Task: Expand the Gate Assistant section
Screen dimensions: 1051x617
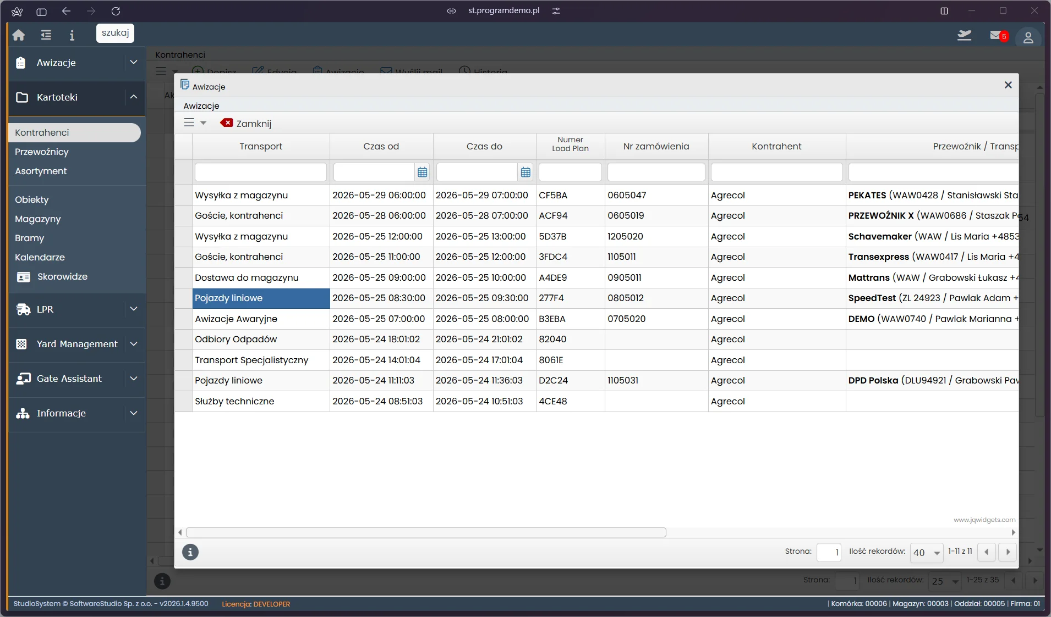Action: pyautogui.click(x=133, y=379)
